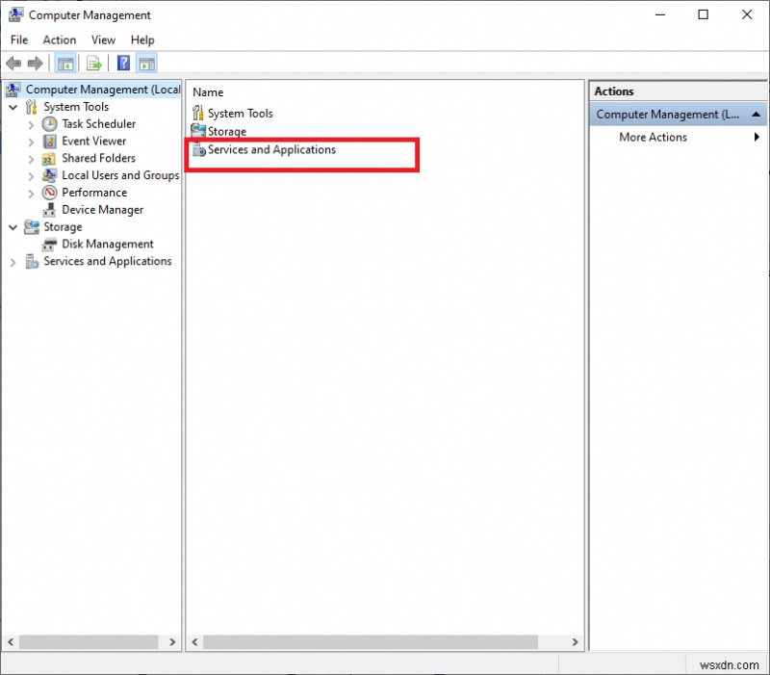Collapse the Storage node chevron
The height and width of the screenshot is (675, 770).
[13, 226]
